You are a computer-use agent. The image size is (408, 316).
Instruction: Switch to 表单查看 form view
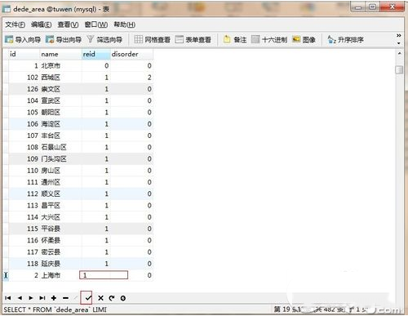[193, 40]
